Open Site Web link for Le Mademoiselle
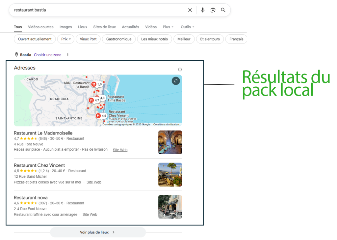 coord(120,150)
